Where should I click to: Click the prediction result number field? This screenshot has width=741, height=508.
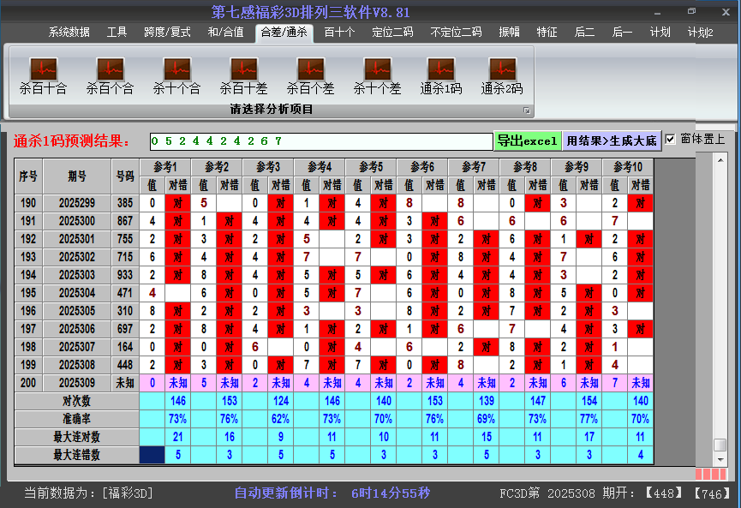pos(320,141)
